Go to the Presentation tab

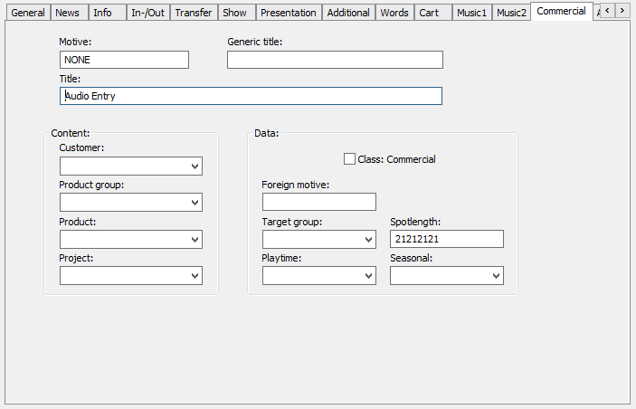[289, 13]
